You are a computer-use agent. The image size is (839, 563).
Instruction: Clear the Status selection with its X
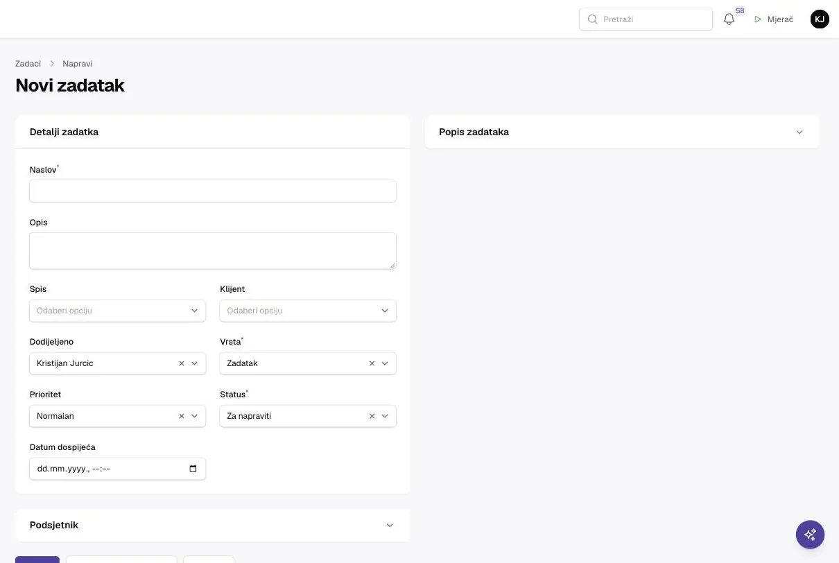click(372, 416)
